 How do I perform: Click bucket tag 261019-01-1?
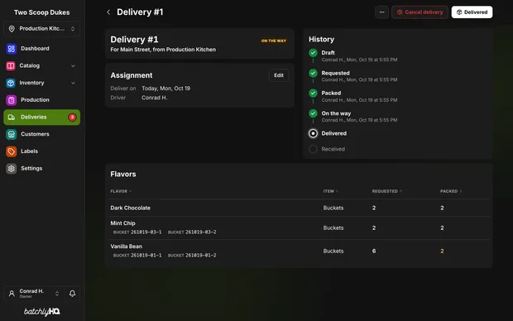click(137, 256)
